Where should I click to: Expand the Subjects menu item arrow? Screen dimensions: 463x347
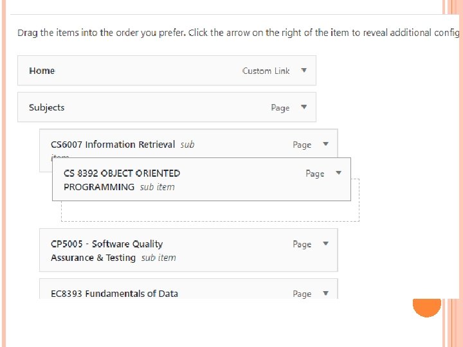[304, 107]
